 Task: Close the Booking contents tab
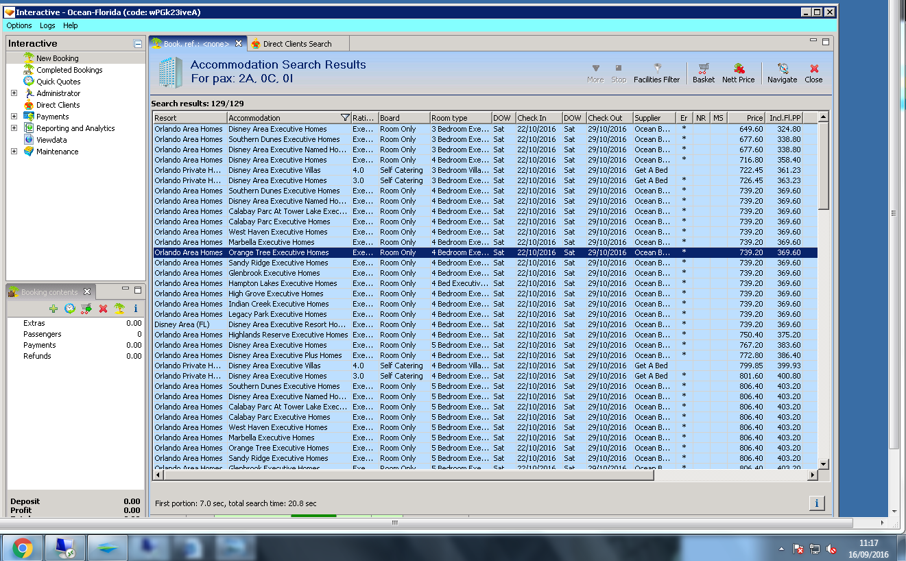[87, 292]
